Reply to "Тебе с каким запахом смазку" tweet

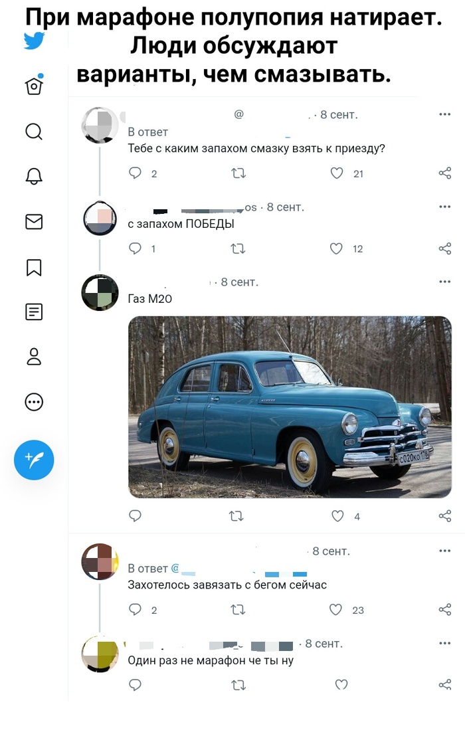click(135, 173)
